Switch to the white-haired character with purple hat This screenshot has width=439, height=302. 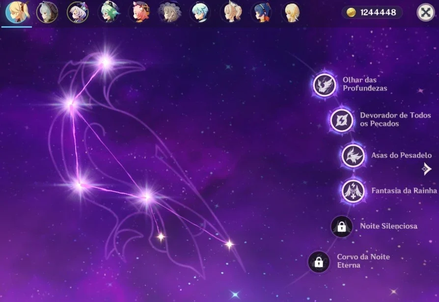(x=78, y=12)
